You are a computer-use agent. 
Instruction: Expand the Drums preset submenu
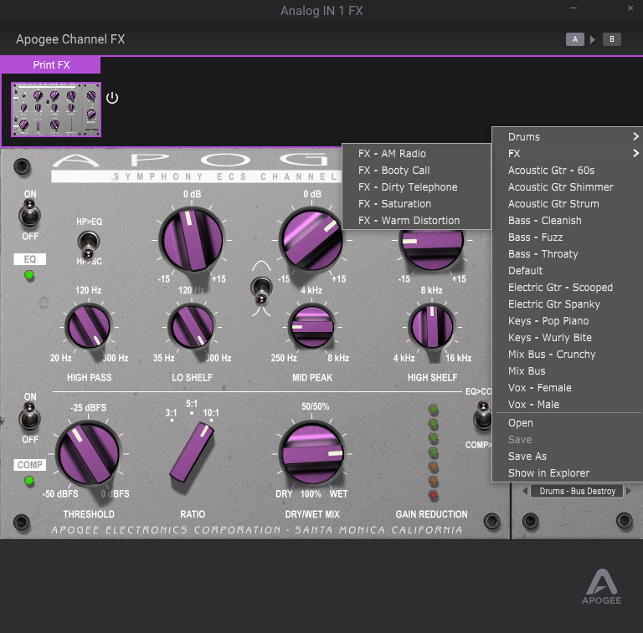click(567, 137)
